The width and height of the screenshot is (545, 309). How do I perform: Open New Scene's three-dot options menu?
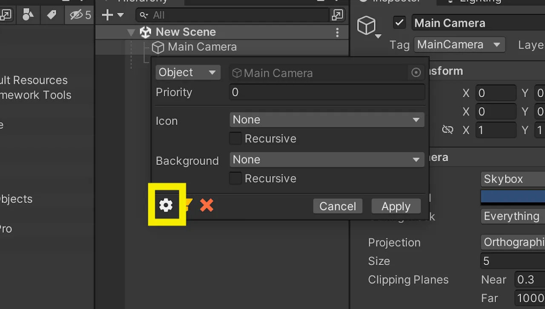pos(337,32)
